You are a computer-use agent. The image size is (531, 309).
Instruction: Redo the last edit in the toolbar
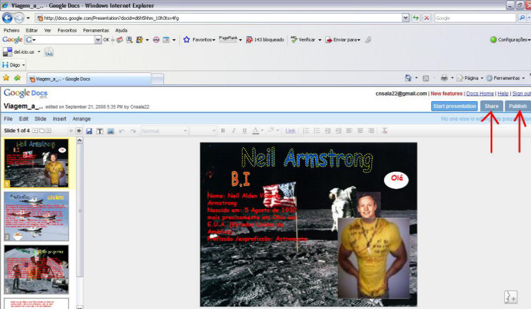132,131
